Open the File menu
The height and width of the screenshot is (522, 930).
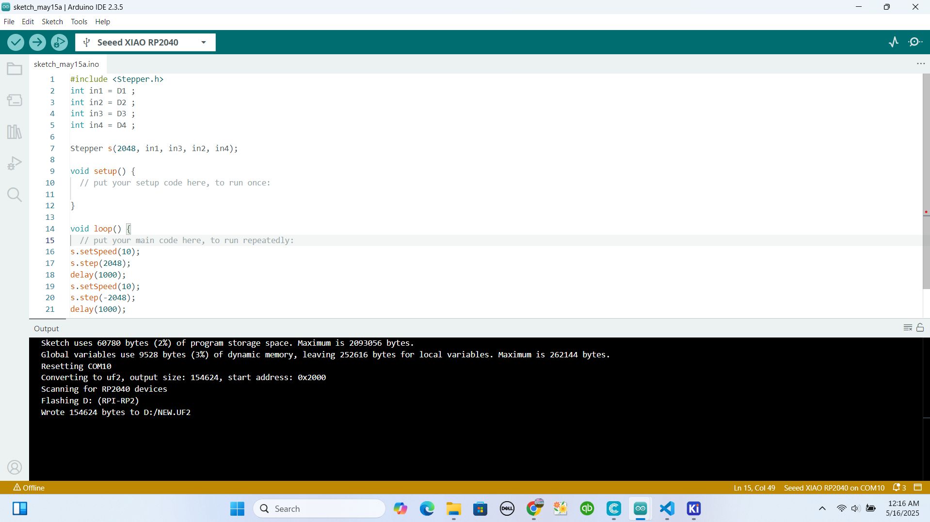tap(9, 22)
